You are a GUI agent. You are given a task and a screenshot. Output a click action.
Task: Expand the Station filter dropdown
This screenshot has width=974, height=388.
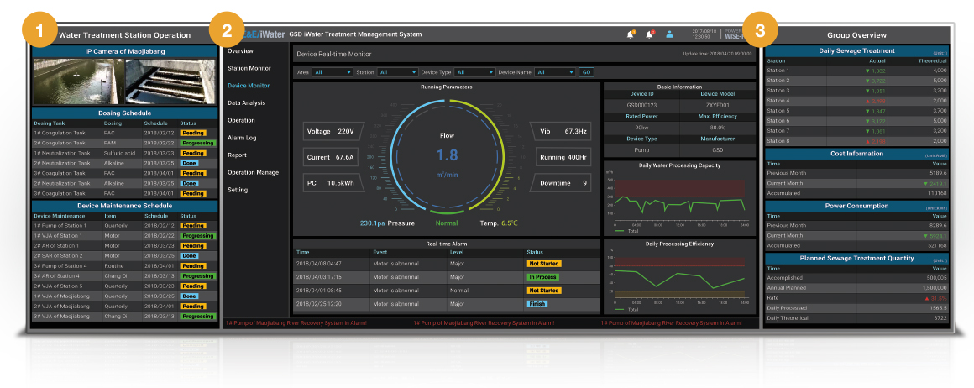point(397,72)
